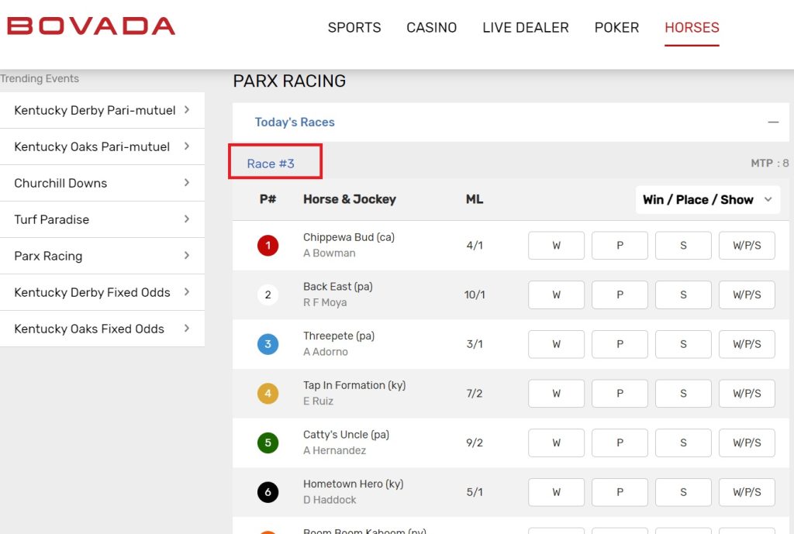Select Race #3 link
The height and width of the screenshot is (534, 794).
pos(271,164)
